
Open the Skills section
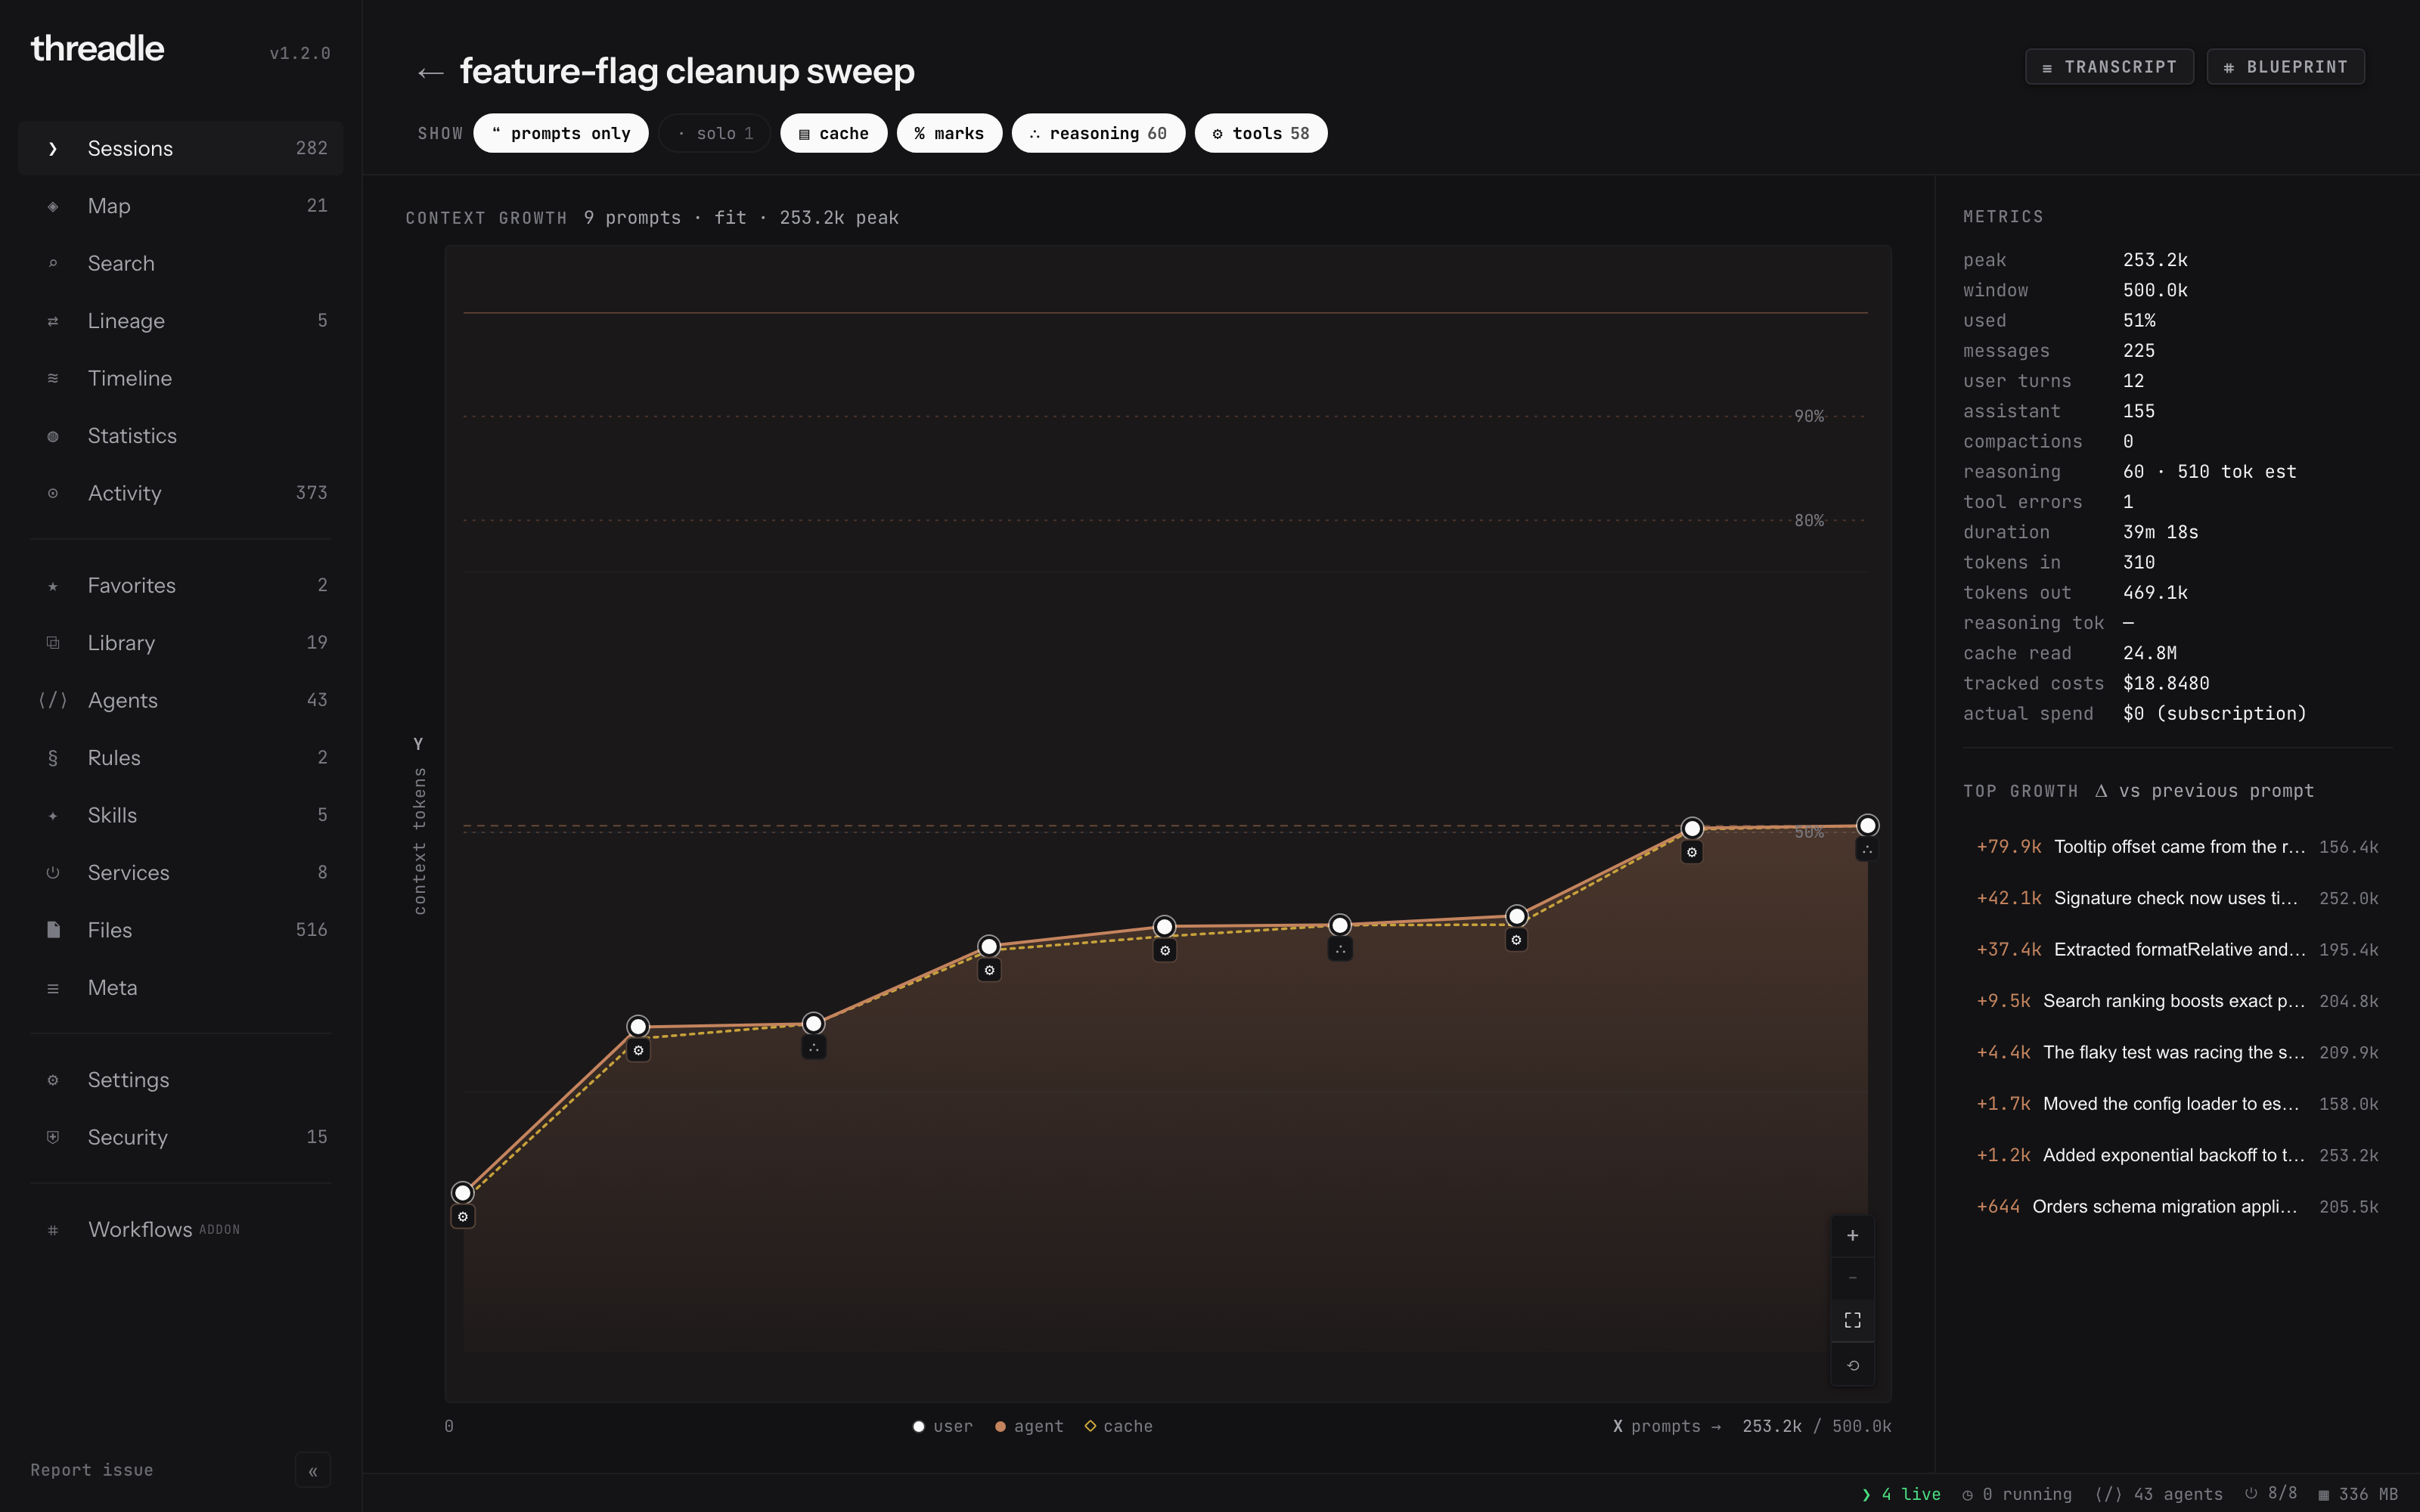[181, 815]
